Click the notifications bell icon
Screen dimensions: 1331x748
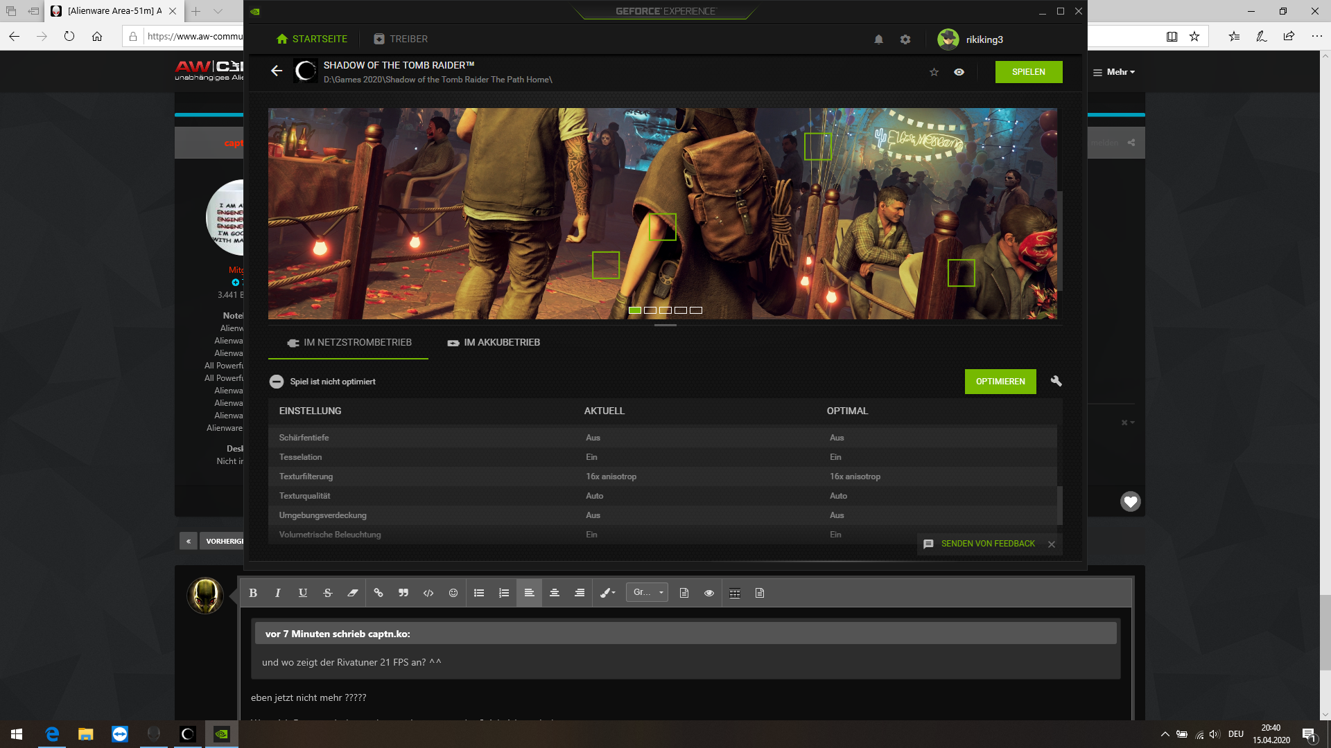click(878, 39)
